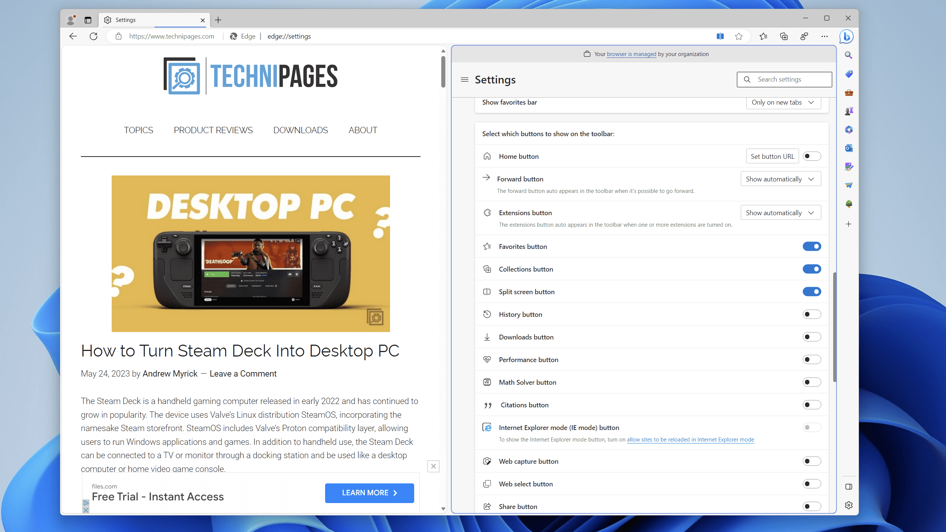This screenshot has height=532, width=946.
Task: Click the Search settings field
Action: (x=784, y=79)
